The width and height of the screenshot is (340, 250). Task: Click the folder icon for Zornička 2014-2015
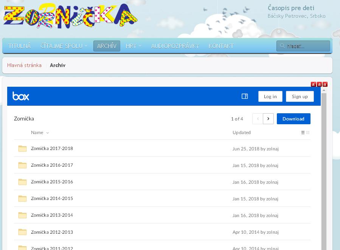click(22, 198)
